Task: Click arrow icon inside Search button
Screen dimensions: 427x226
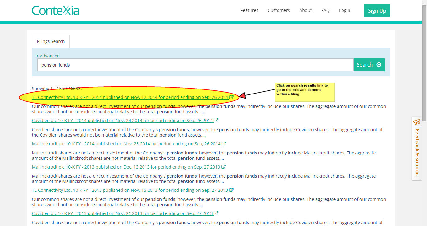Action: pyautogui.click(x=379, y=65)
